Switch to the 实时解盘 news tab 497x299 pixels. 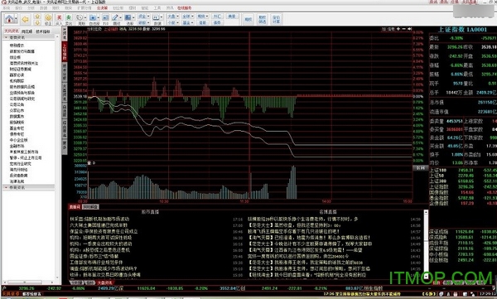tap(90, 207)
